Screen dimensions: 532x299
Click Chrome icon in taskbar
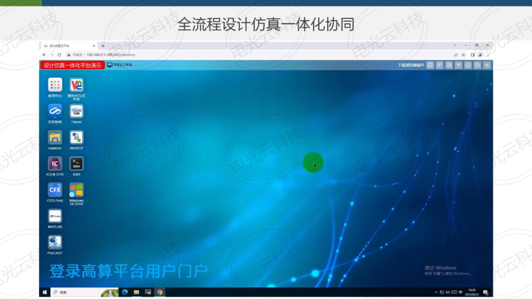pos(160,292)
